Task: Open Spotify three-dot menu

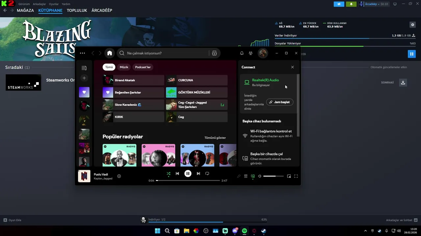Action: click(x=82, y=53)
